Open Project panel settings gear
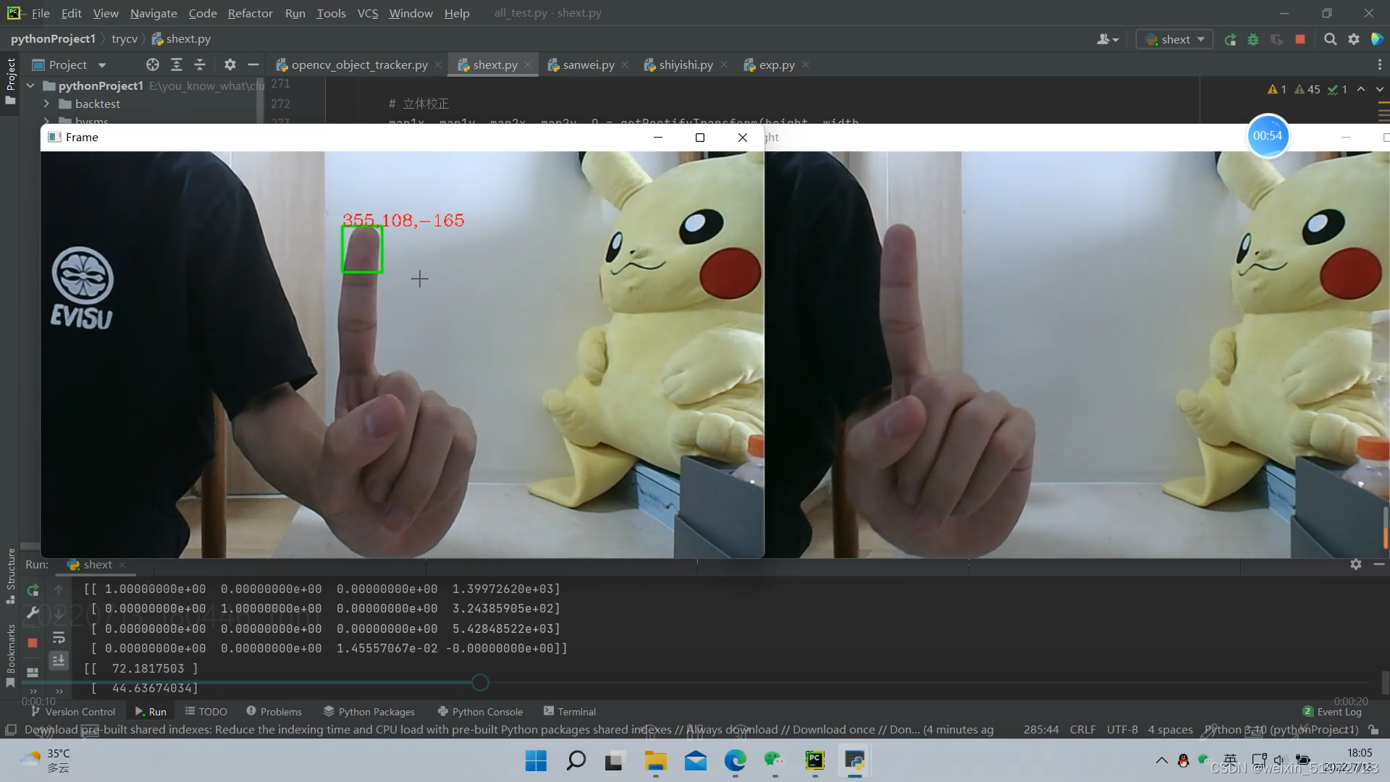 click(230, 65)
